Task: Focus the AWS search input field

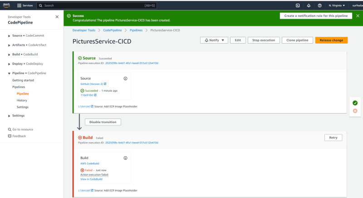Action: pyautogui.click(x=97, y=5)
